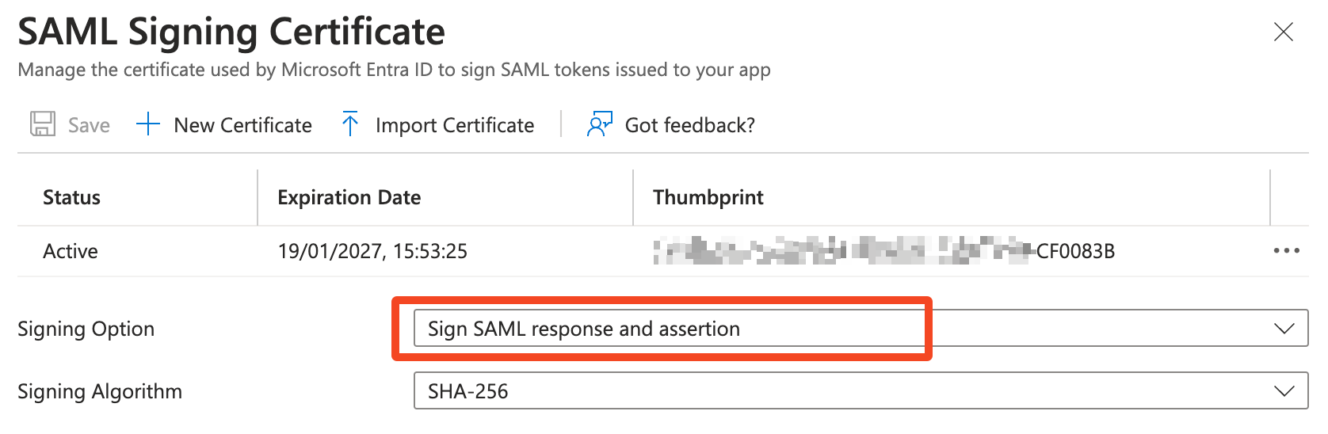
Task: Click the expiration date 19/01/2027 cell
Action: coord(372,251)
